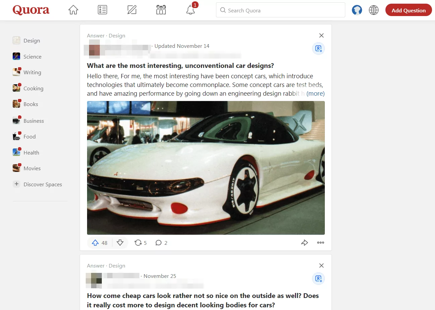The width and height of the screenshot is (435, 310).
Task: Open language settings via globe icon
Action: pyautogui.click(x=374, y=10)
